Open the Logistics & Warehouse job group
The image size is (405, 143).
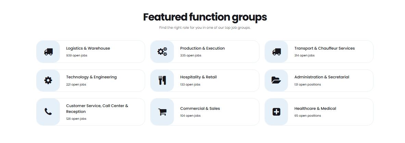(88, 48)
